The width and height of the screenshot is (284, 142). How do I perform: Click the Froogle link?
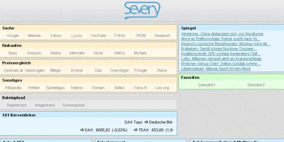tap(141, 70)
